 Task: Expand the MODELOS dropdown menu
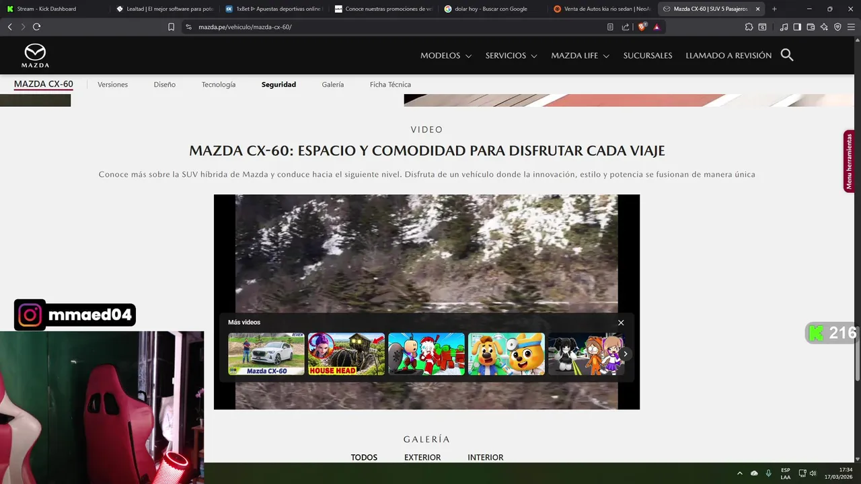[x=446, y=56]
